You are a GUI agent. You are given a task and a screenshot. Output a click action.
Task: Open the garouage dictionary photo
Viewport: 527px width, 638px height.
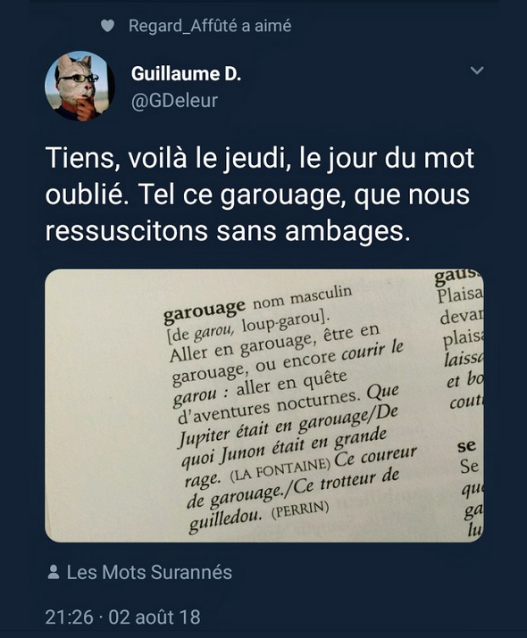click(264, 405)
